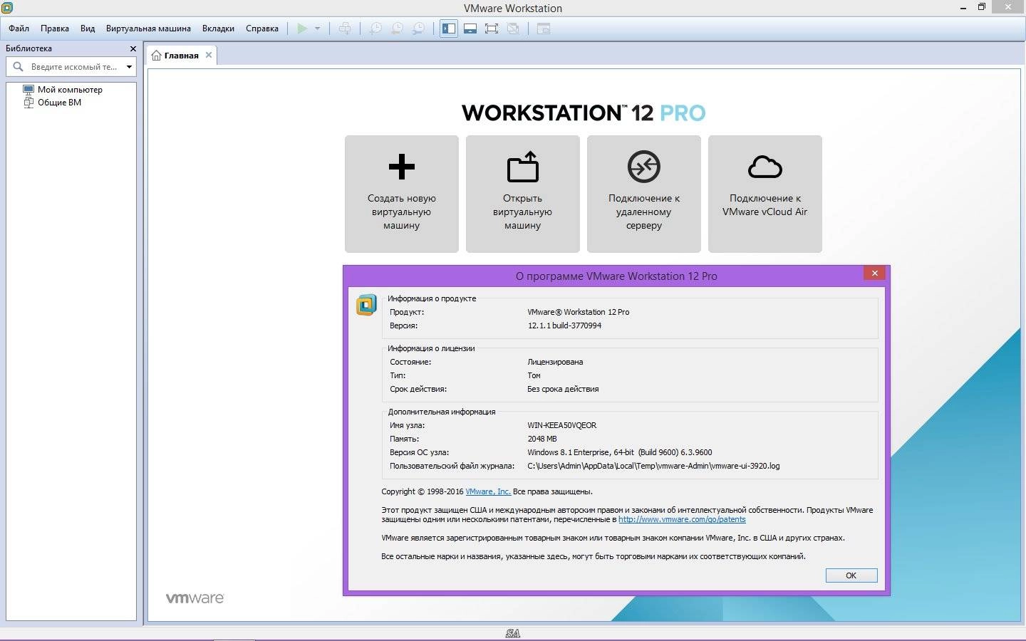Click the Windows 8.1 Enterprise host OS text
The width and height of the screenshot is (1026, 641).
click(x=620, y=452)
